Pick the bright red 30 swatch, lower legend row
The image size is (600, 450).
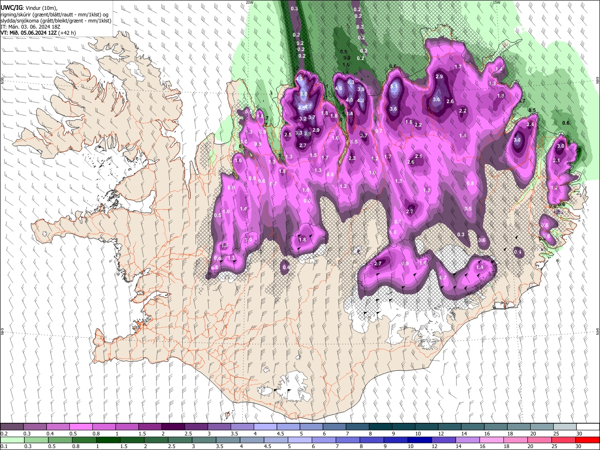588,440
